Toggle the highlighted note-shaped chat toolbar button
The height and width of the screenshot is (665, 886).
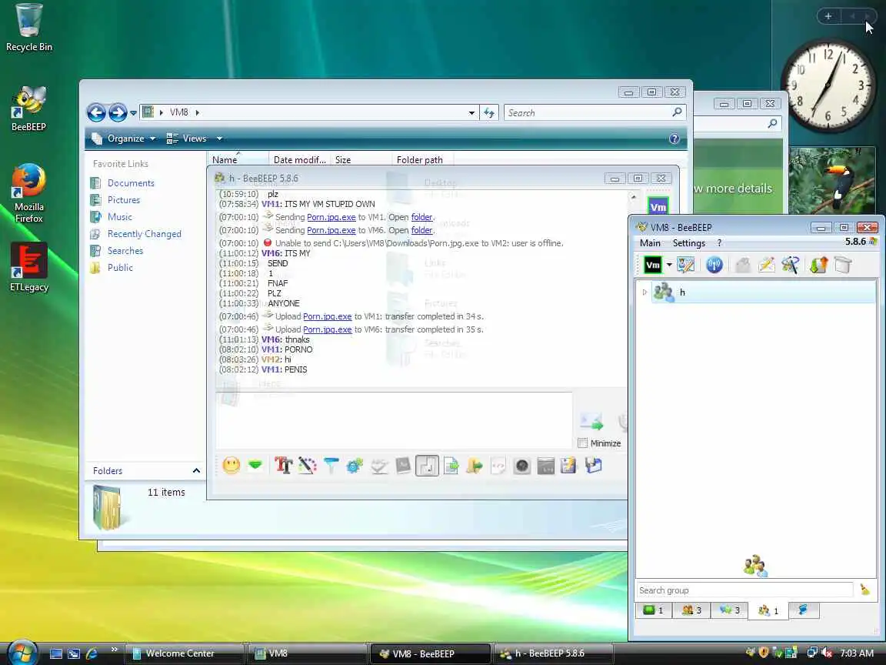point(427,466)
